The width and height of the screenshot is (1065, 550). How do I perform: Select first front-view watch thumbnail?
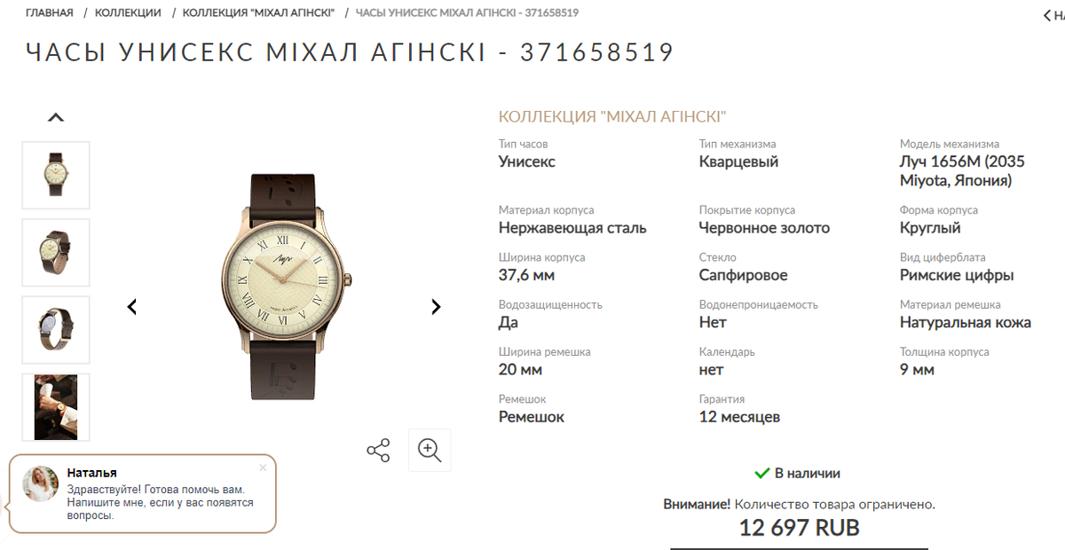[x=56, y=175]
